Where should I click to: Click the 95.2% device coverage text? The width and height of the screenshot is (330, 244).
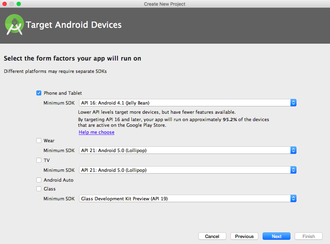tap(230, 119)
